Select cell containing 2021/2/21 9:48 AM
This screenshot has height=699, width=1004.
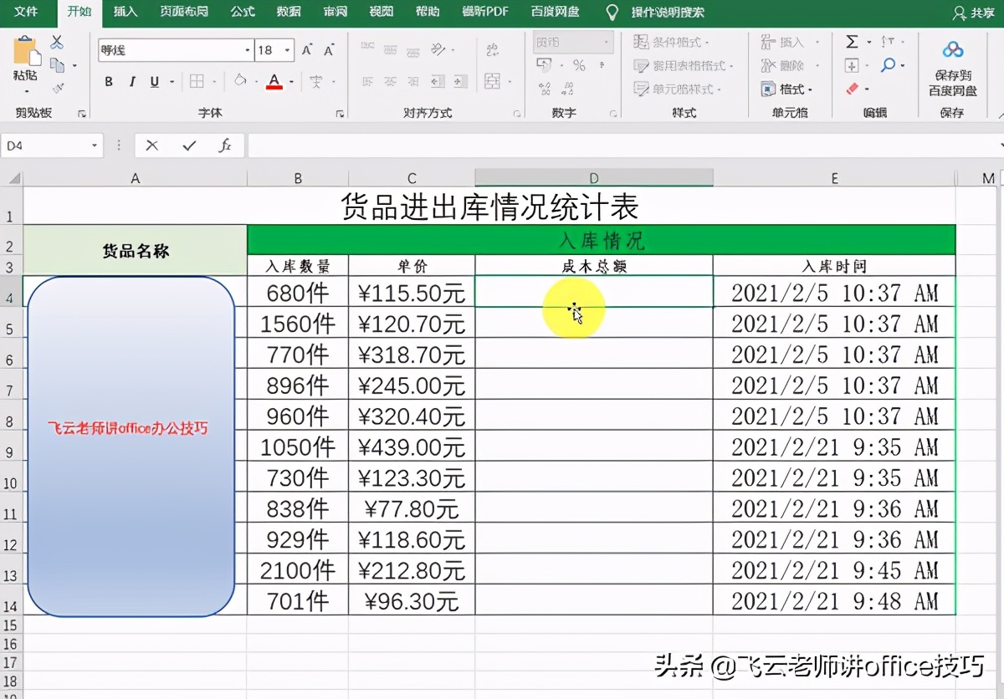click(834, 600)
